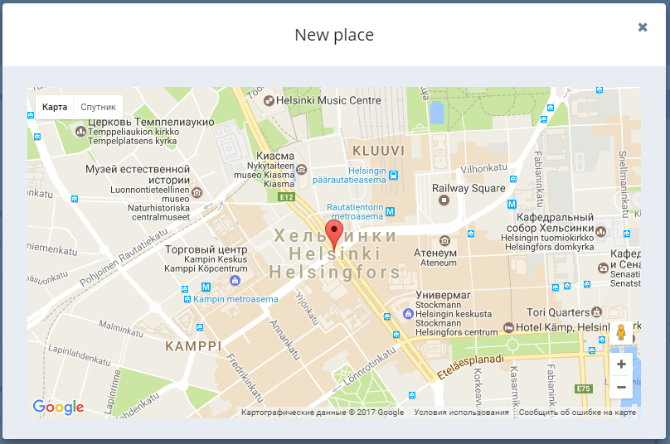Click the Tori Quarters label

point(558,312)
